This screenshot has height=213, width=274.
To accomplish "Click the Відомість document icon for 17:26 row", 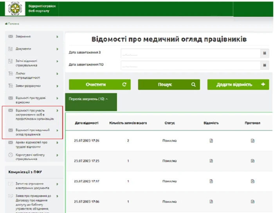I will point(211,141).
